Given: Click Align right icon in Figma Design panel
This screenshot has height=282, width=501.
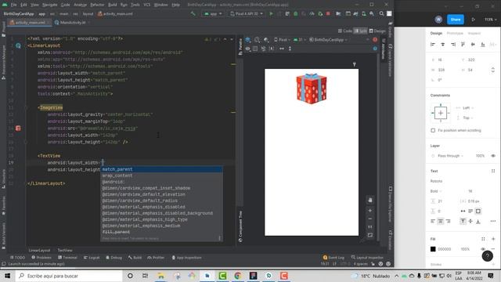Looking at the screenshot, I should tap(453, 45).
